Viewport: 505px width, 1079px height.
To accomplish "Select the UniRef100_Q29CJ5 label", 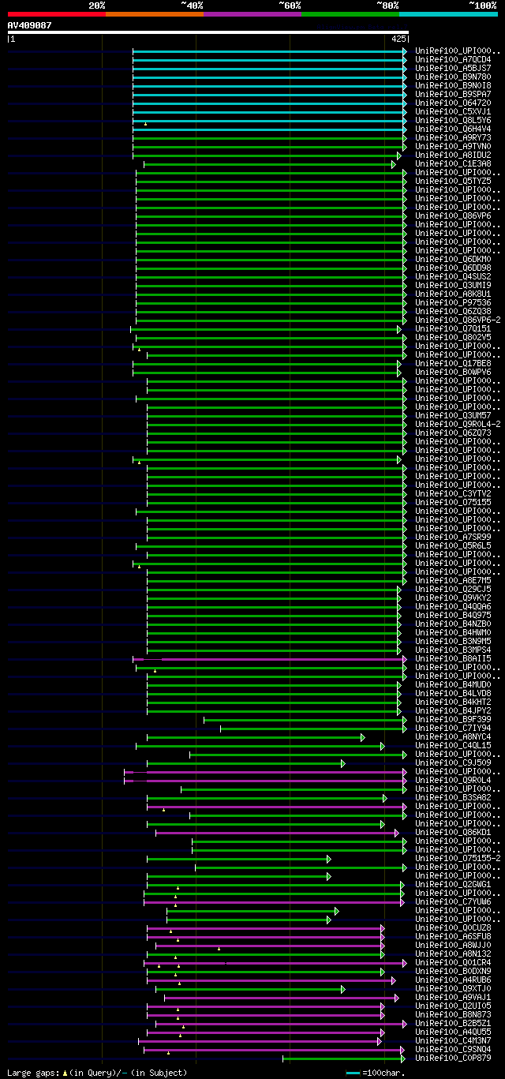I will pyautogui.click(x=453, y=589).
